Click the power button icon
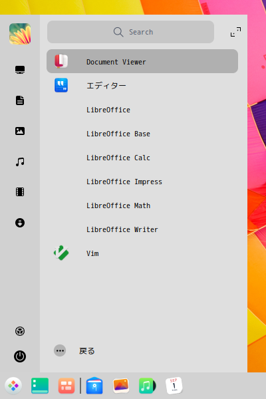 (20, 356)
